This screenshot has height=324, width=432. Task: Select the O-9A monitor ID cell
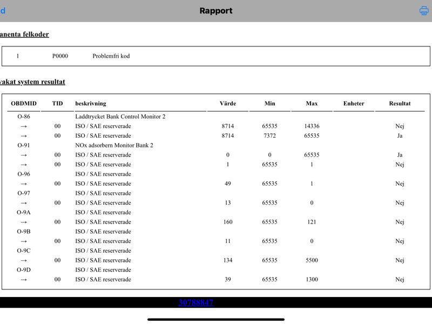24,212
